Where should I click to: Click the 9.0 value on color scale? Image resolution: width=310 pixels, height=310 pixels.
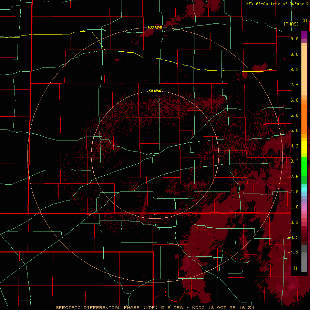[294, 54]
